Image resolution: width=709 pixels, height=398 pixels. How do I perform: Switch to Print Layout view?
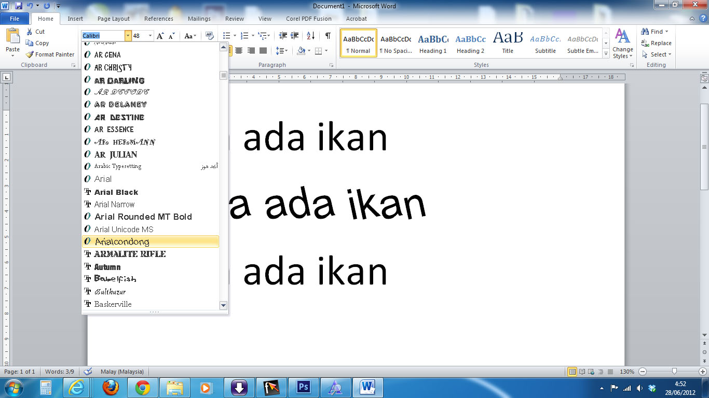pos(572,372)
